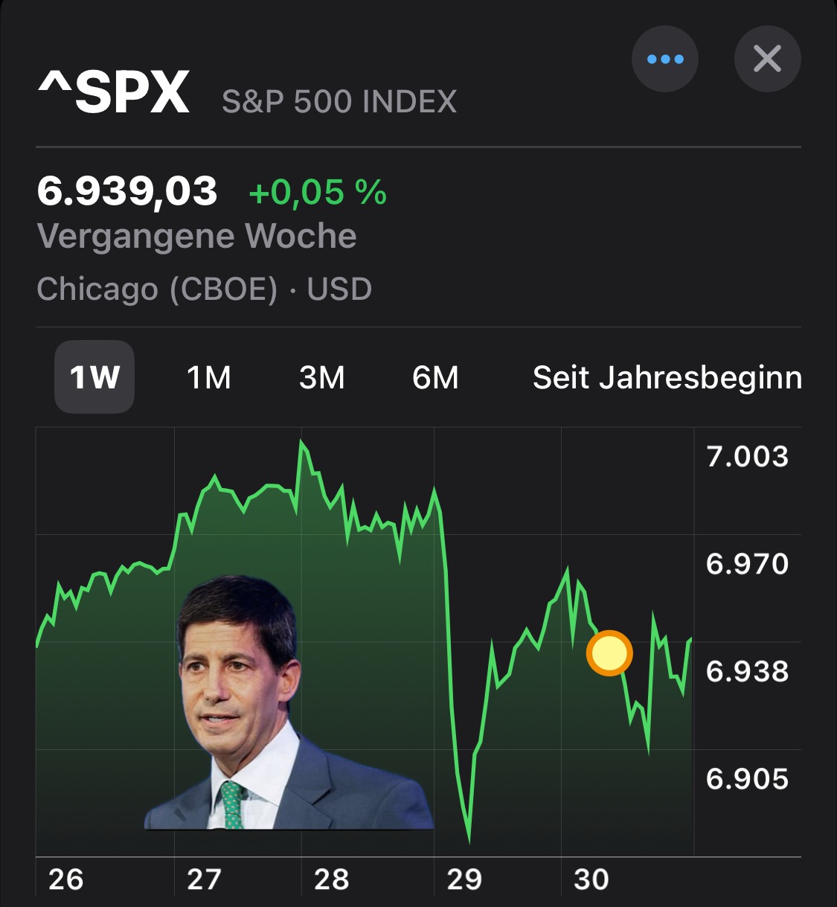
Task: Tap the 26 date label on the axis
Action: pos(65,879)
